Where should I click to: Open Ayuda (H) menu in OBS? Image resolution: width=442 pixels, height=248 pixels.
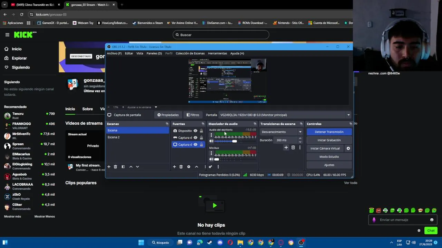click(237, 53)
